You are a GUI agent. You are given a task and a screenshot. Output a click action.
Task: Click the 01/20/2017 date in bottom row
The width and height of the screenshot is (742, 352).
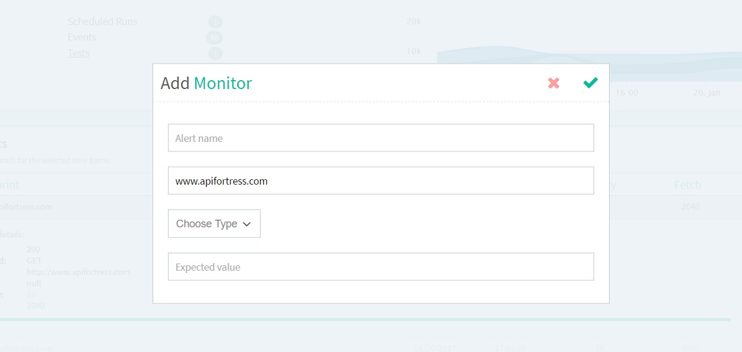click(434, 348)
